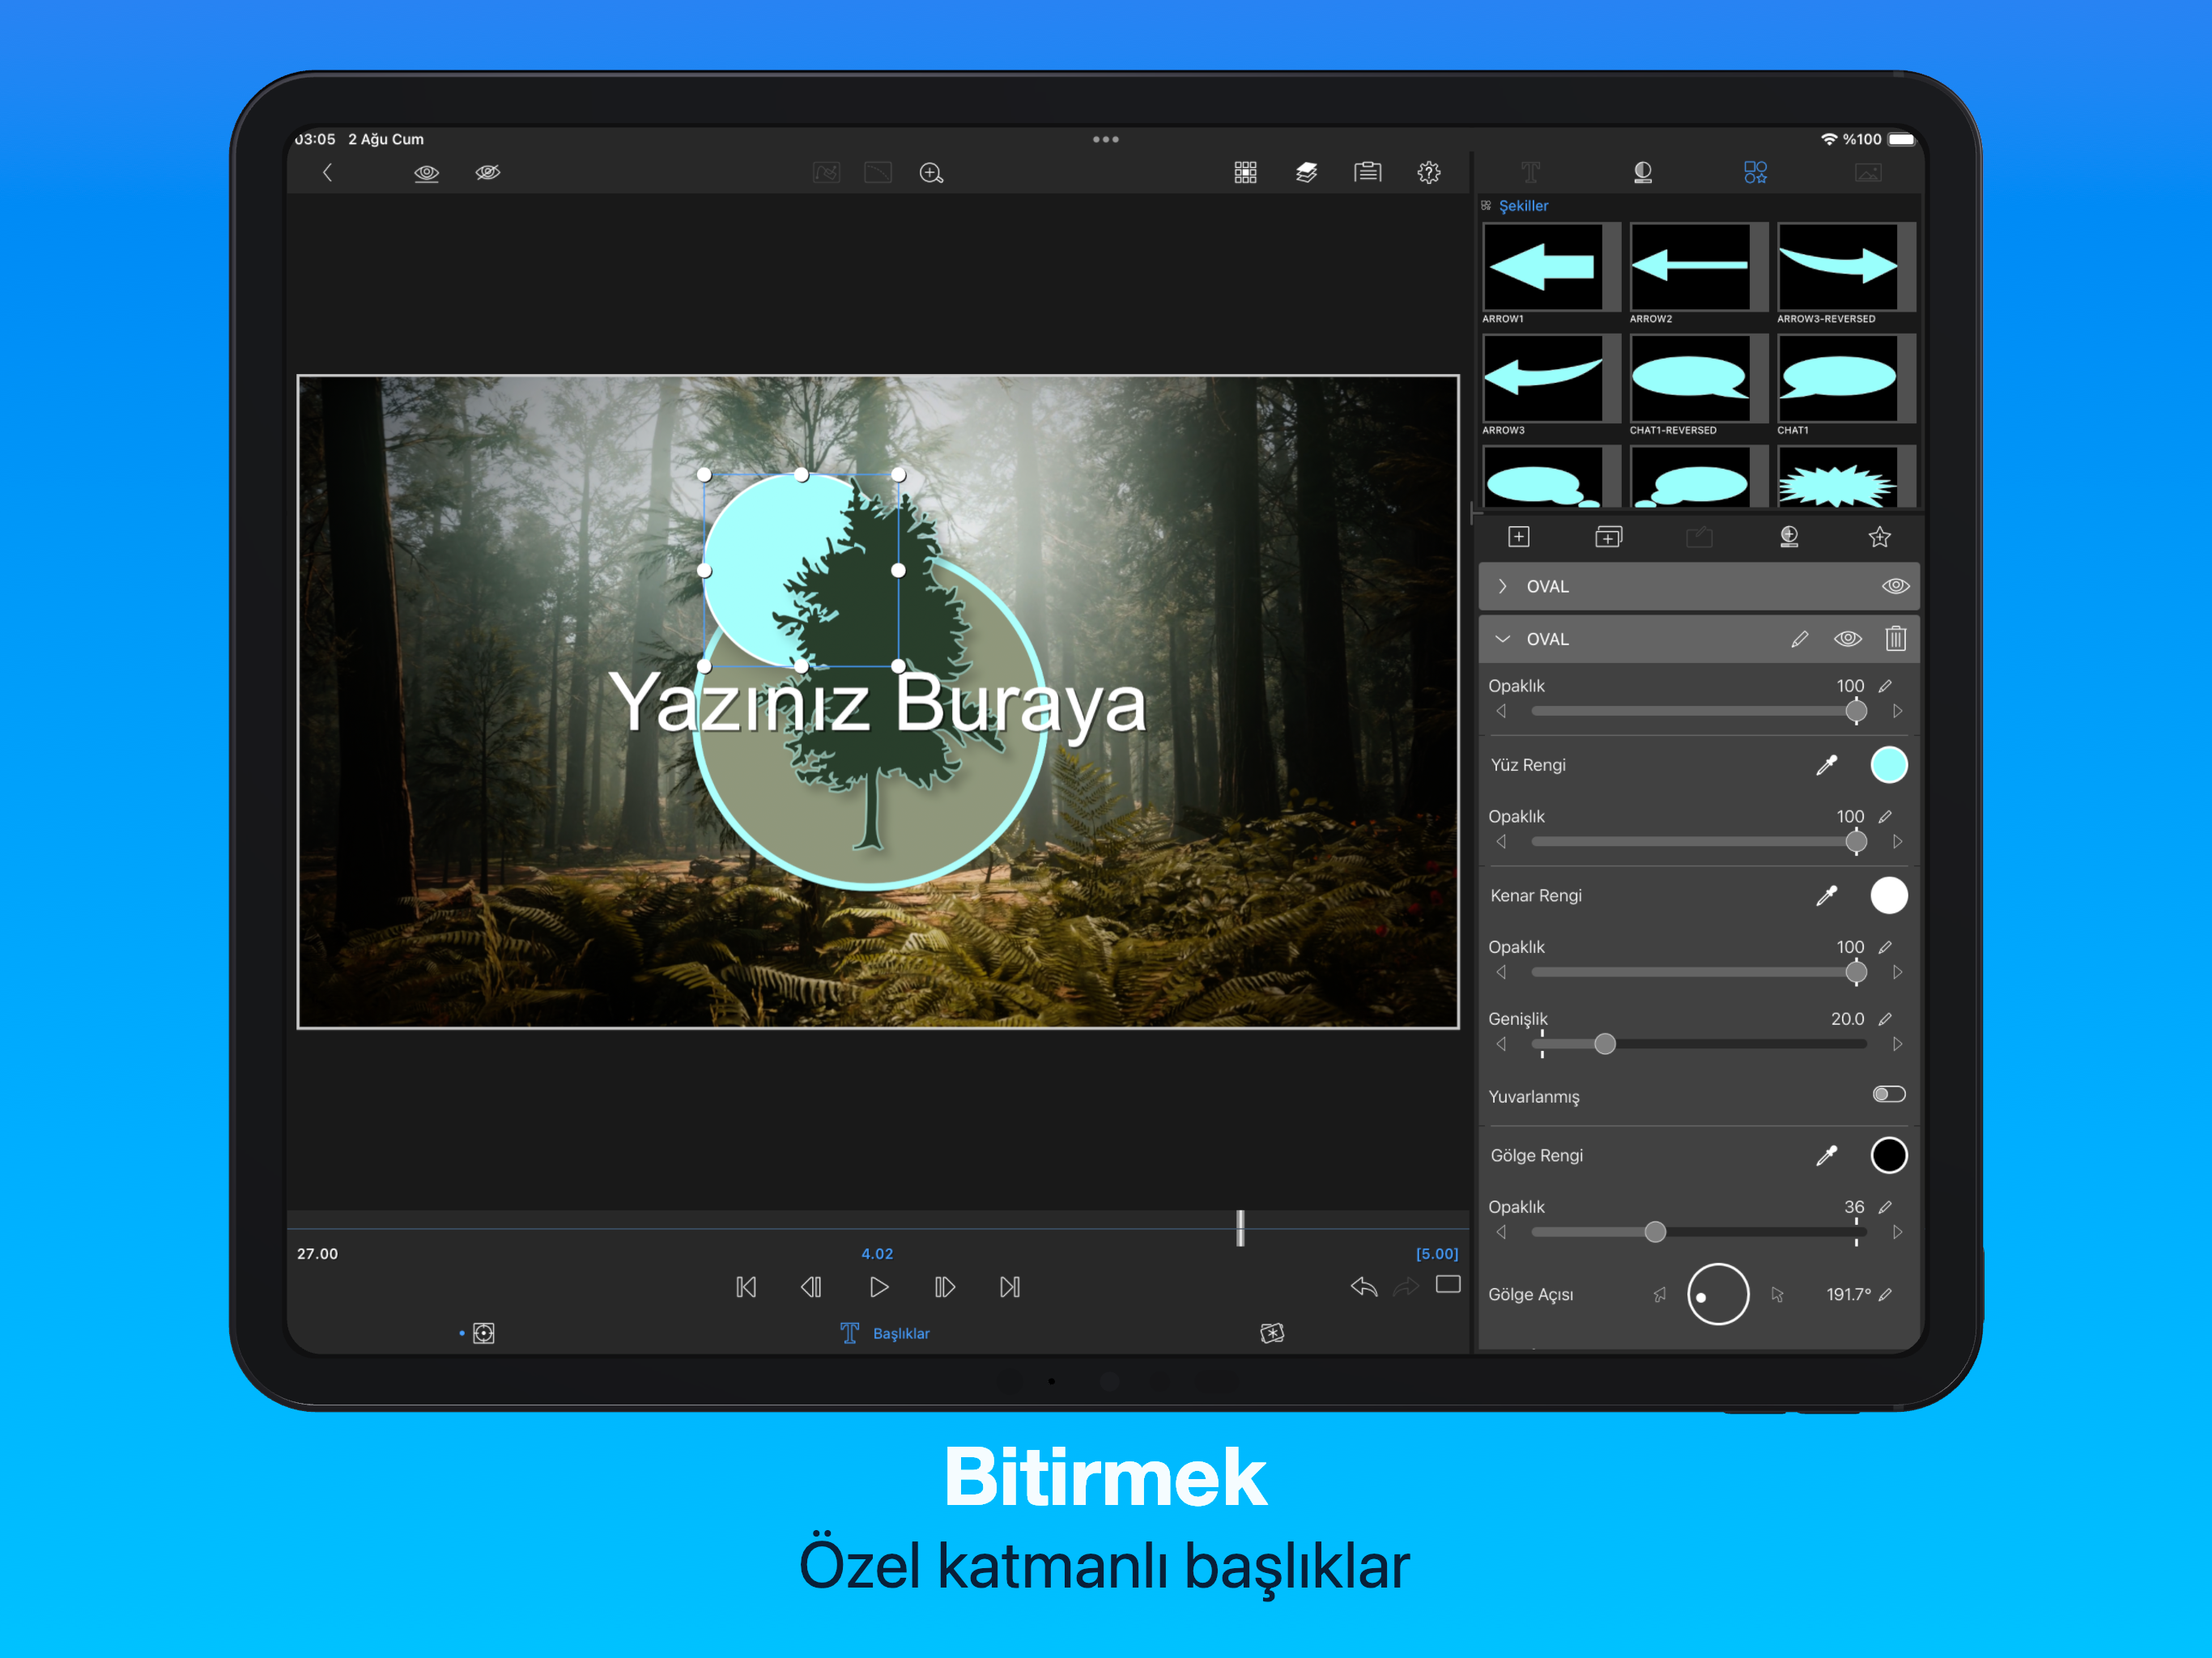The height and width of the screenshot is (1658, 2212).
Task: Open settings gear icon
Action: pyautogui.click(x=1428, y=172)
